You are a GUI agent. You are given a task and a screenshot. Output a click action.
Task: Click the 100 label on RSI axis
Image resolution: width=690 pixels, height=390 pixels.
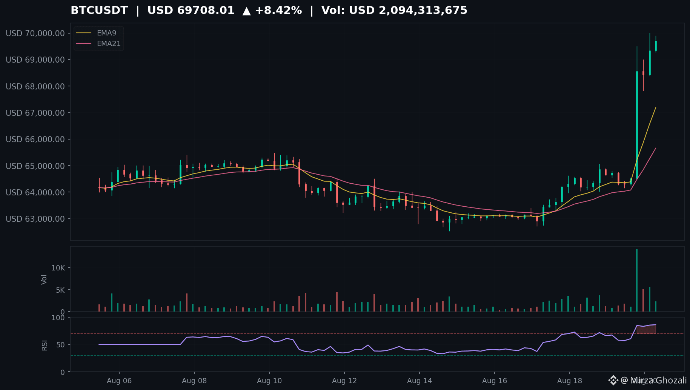click(58, 318)
